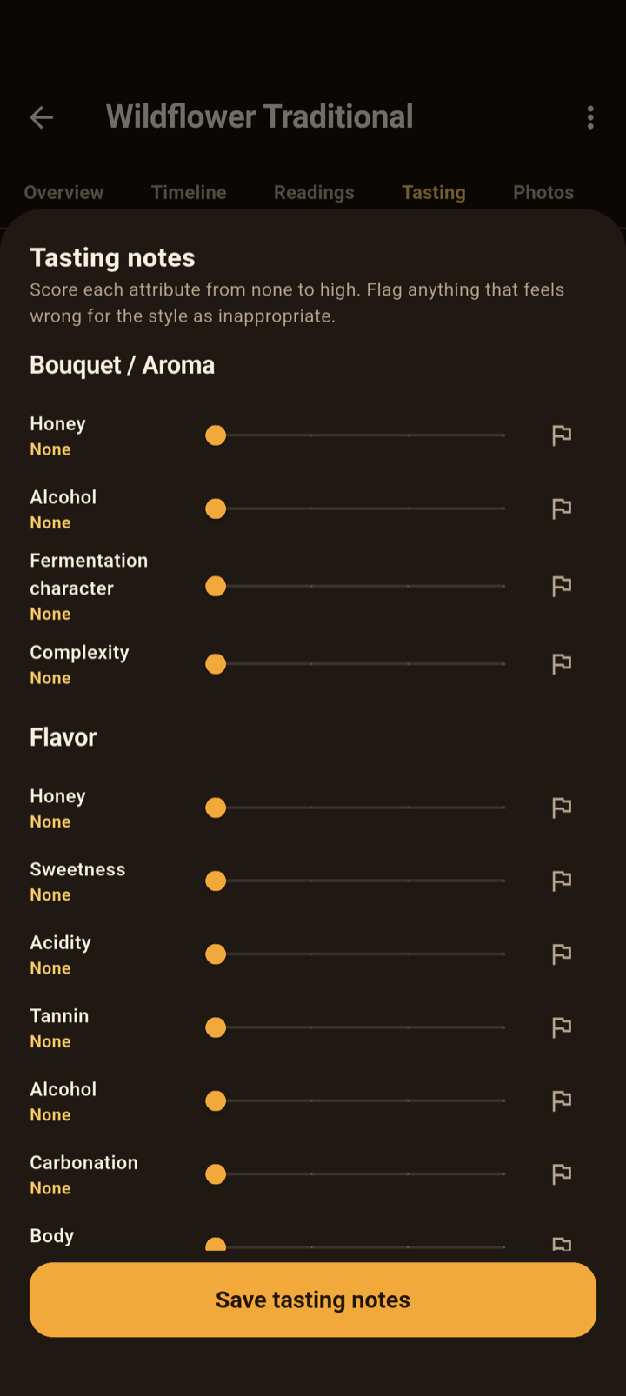Open the Readings tab
The width and height of the screenshot is (626, 1396).
point(314,193)
